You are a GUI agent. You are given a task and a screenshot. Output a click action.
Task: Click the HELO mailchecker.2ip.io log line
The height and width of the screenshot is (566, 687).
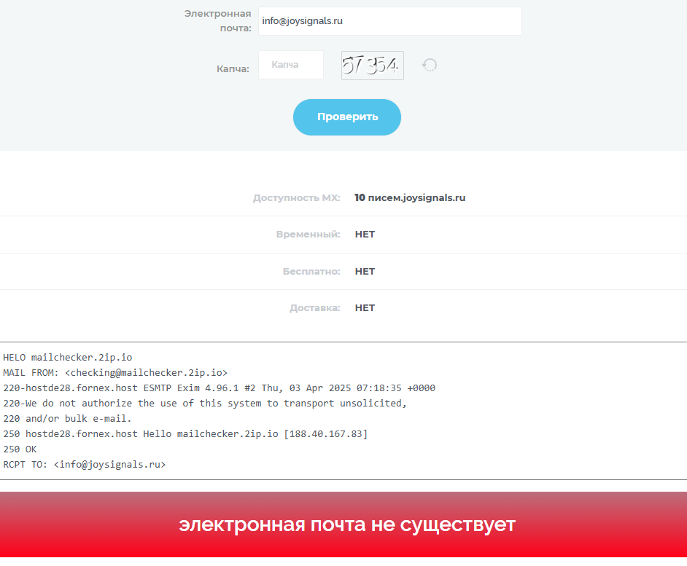click(x=68, y=358)
